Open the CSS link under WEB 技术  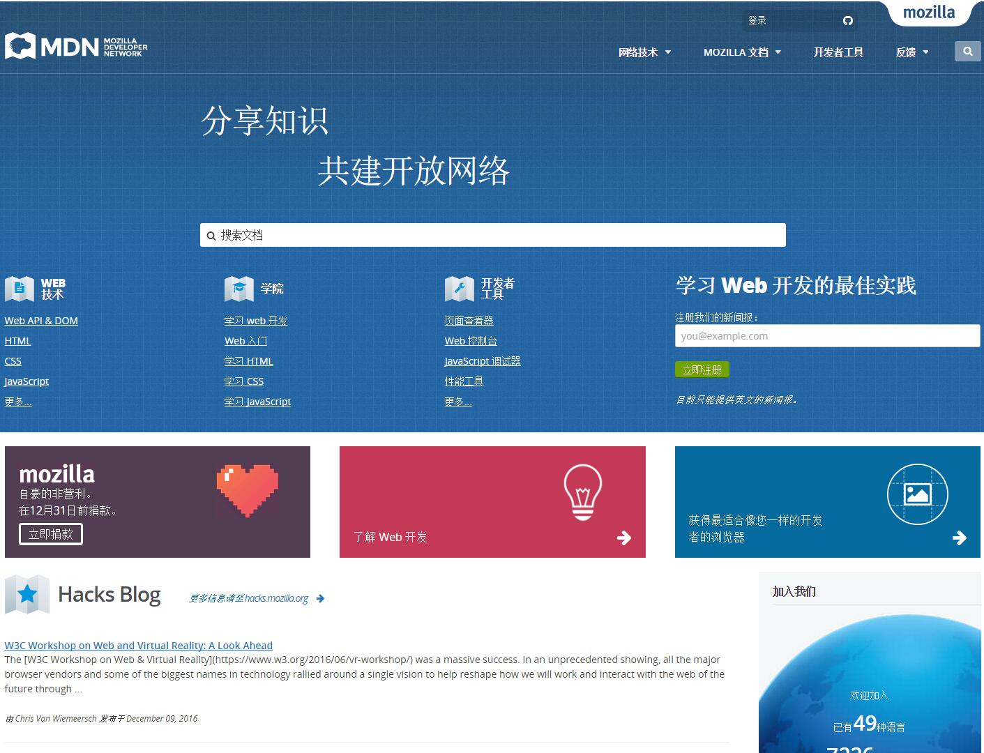click(x=13, y=361)
